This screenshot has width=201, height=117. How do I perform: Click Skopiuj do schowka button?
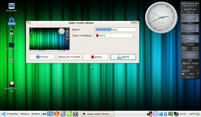click(x=69, y=57)
